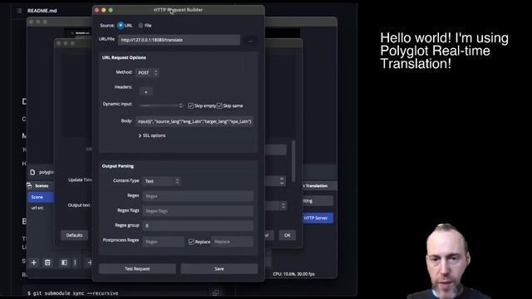Remove the scene with the trash icon
The height and width of the screenshot is (299, 532).
47,262
